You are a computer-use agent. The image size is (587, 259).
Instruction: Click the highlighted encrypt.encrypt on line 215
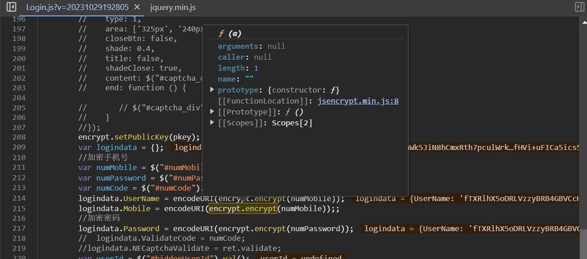pos(243,208)
